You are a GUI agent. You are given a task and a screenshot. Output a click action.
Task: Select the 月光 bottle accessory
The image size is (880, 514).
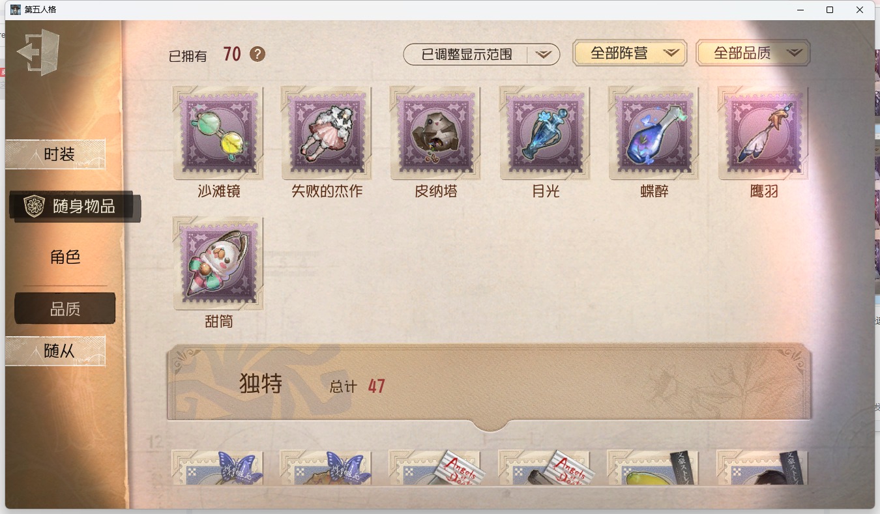(x=545, y=133)
